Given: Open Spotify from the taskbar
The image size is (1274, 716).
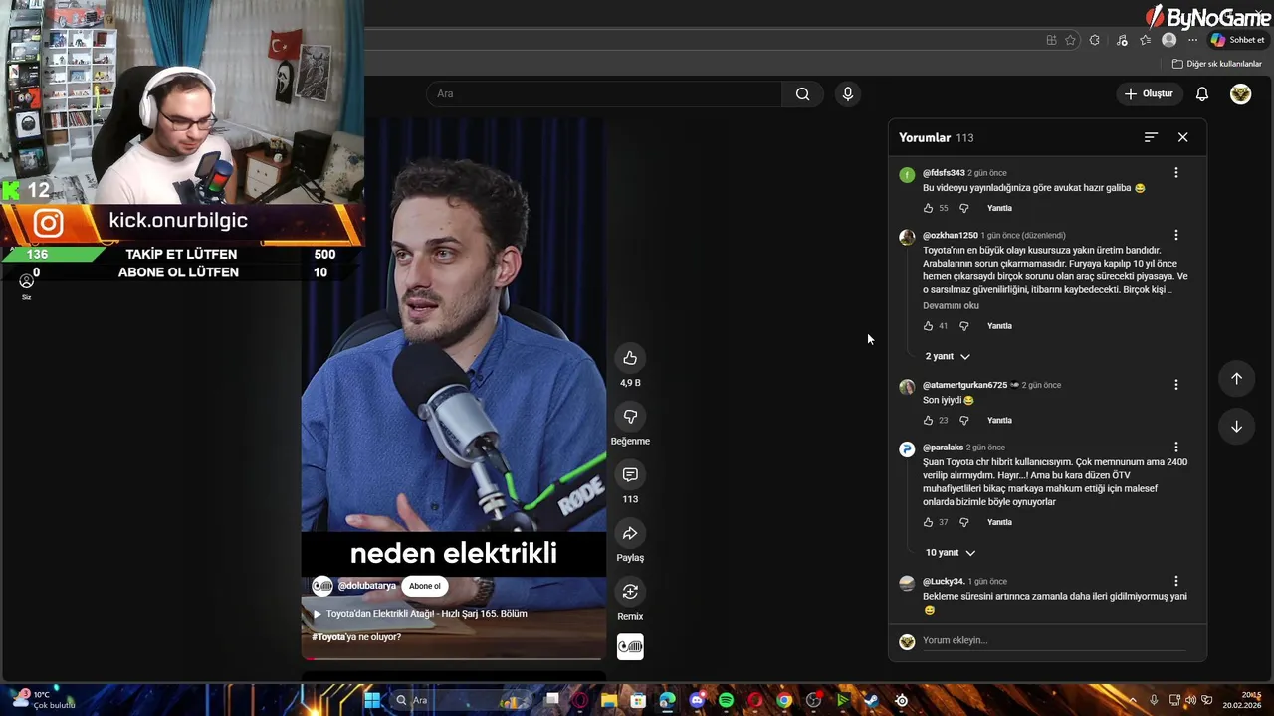Looking at the screenshot, I should tap(726, 701).
